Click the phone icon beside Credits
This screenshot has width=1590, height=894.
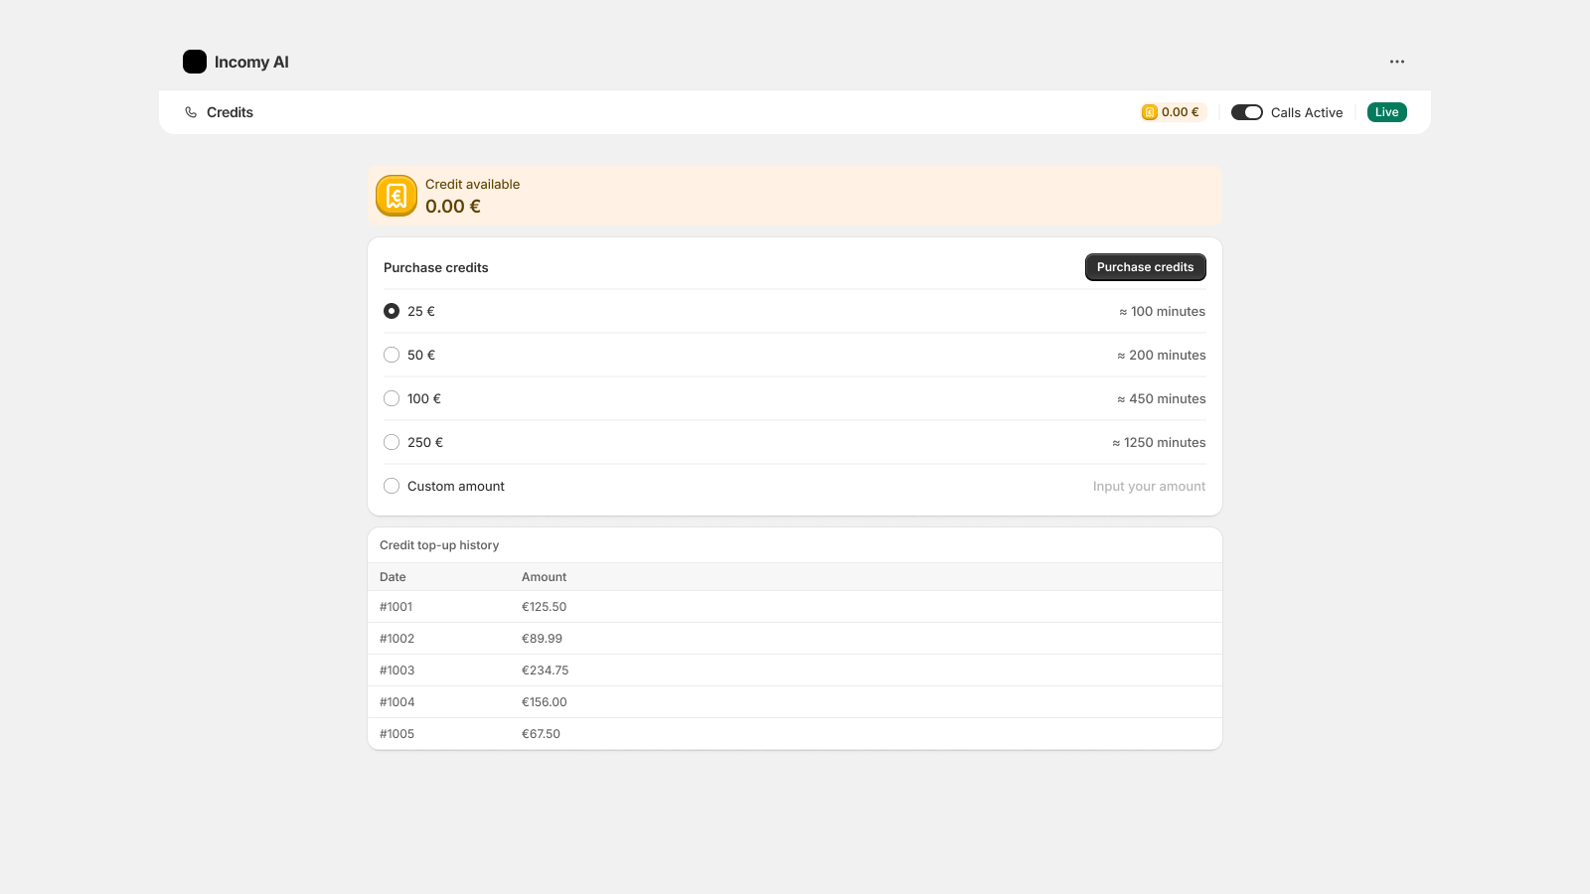point(191,112)
